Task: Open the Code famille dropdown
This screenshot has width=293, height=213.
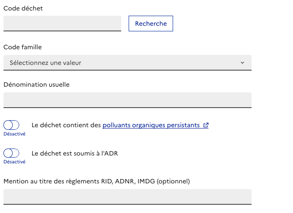Action: (x=127, y=63)
